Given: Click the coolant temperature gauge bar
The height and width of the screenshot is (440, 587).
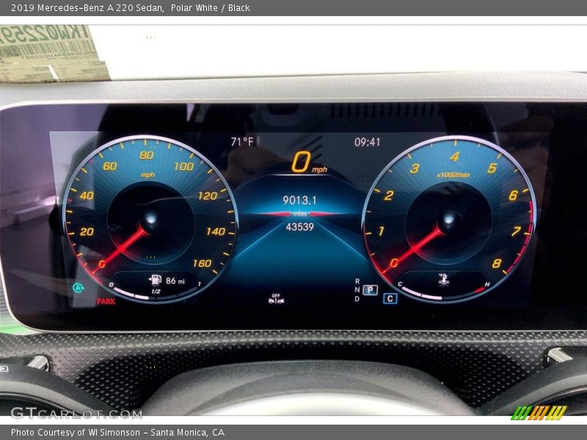Looking at the screenshot, I should coord(444,293).
